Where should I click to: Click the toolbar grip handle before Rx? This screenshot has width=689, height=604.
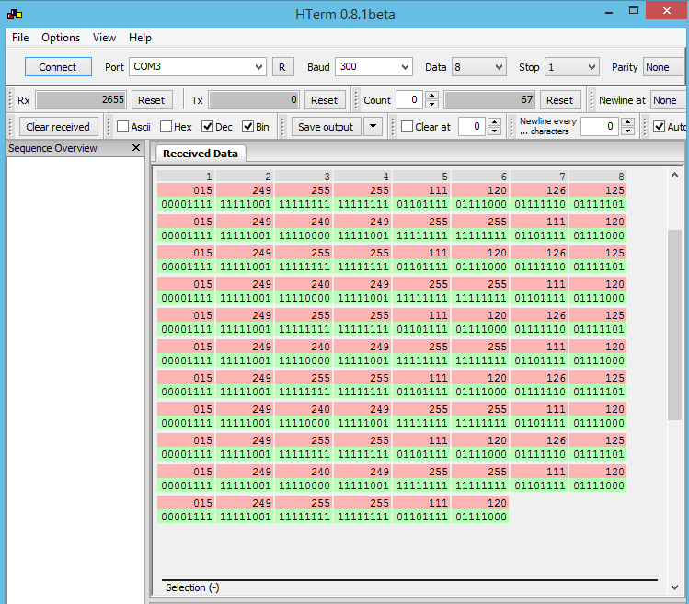pos(10,100)
